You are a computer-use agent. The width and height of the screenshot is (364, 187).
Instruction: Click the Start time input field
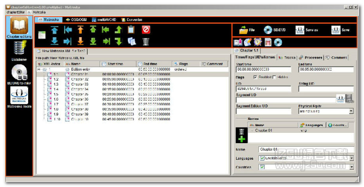(263, 69)
